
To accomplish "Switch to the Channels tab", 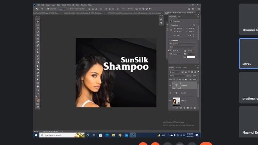I will (x=178, y=68).
